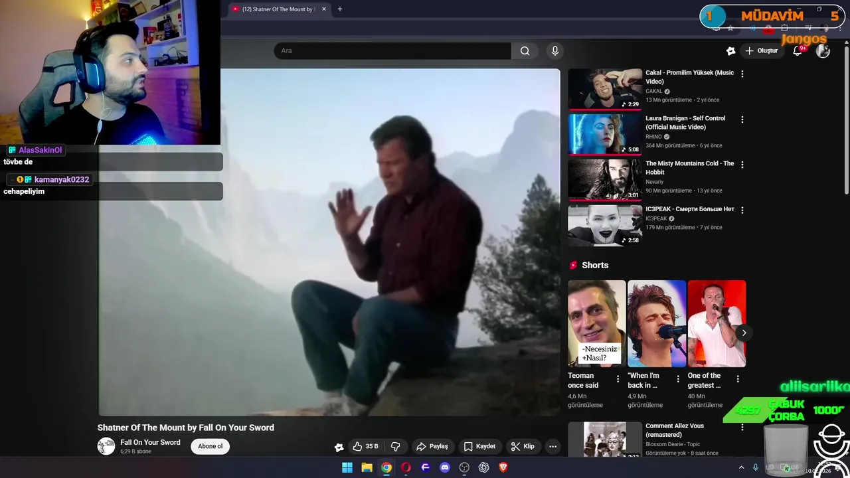850x478 pixels.
Task: Open Discord from taskbar
Action: point(445,467)
